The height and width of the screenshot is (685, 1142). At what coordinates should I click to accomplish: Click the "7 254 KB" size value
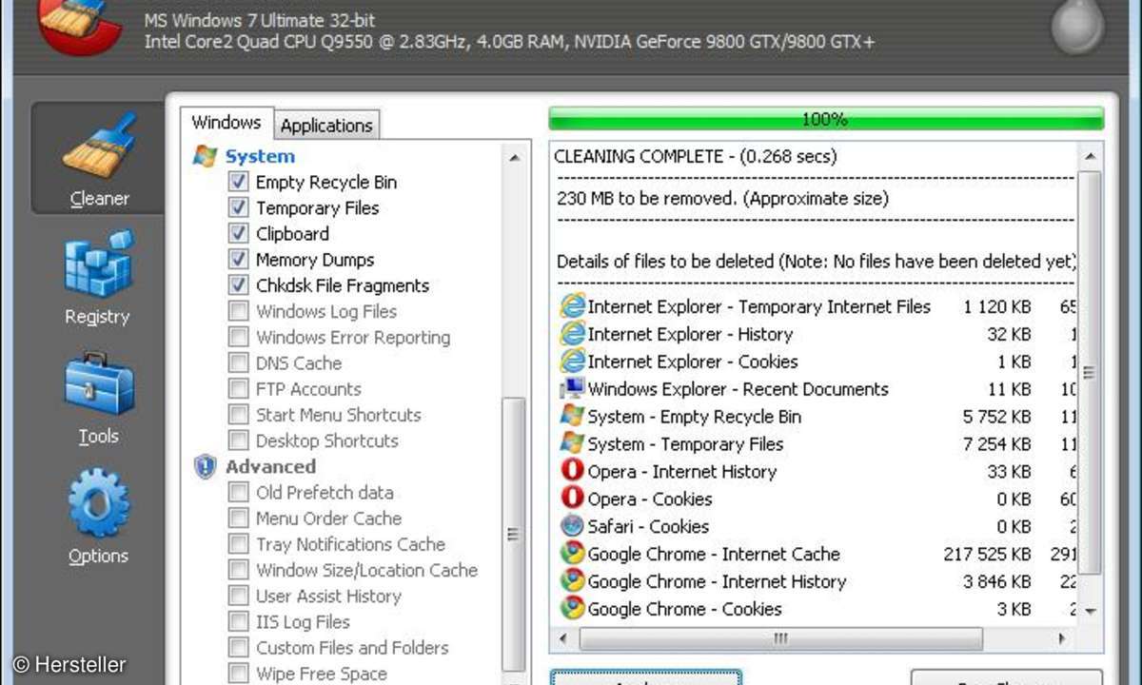997,444
